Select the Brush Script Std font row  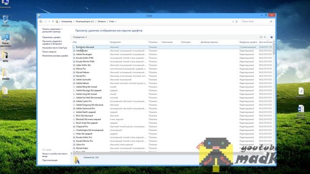click(172, 123)
